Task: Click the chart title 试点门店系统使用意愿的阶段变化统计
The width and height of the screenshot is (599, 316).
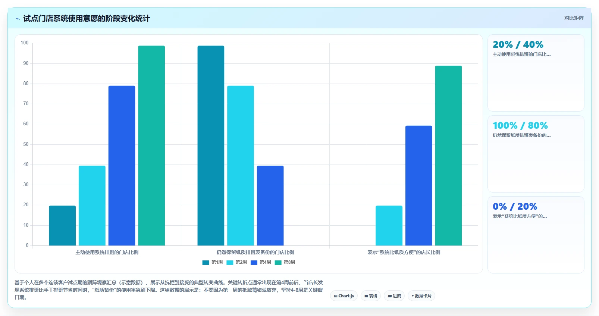Action: point(87,19)
